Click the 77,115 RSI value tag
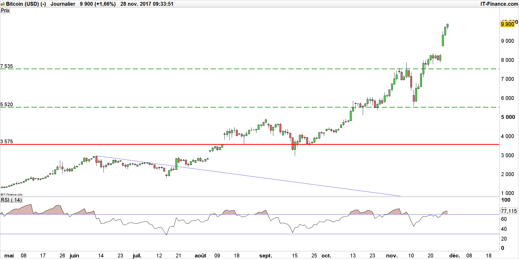 (x=509, y=211)
